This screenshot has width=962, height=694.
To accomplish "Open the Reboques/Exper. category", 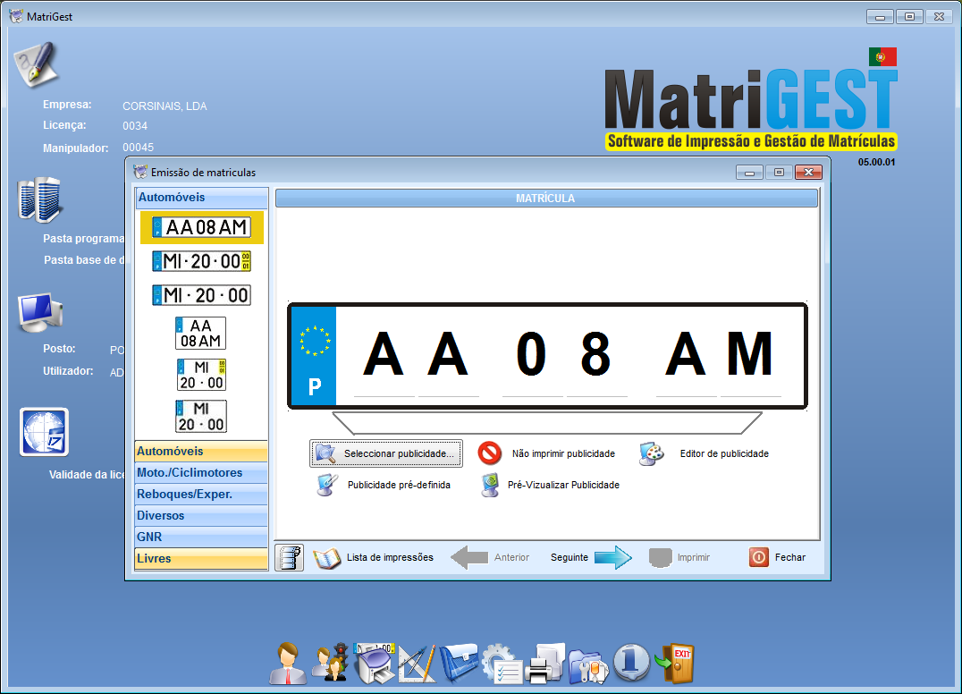I will coord(201,494).
